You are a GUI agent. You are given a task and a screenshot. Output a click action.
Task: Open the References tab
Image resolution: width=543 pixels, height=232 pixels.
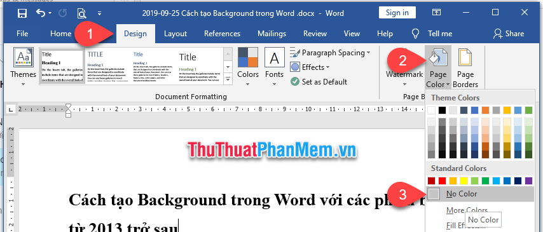tap(222, 34)
